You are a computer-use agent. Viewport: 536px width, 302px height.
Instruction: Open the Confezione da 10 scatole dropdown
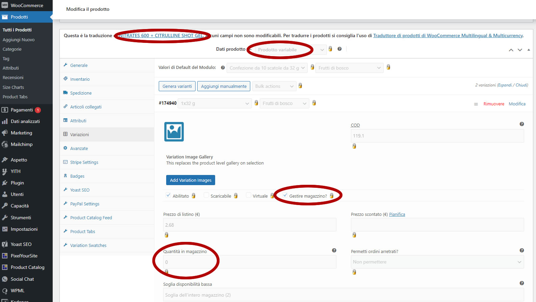tap(267, 68)
